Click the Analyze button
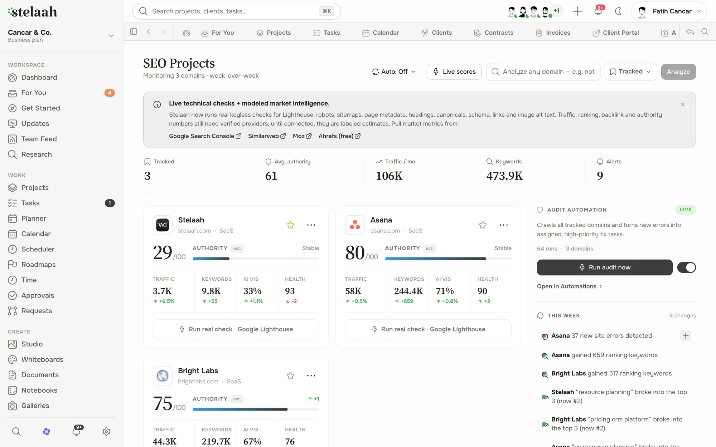 [678, 72]
